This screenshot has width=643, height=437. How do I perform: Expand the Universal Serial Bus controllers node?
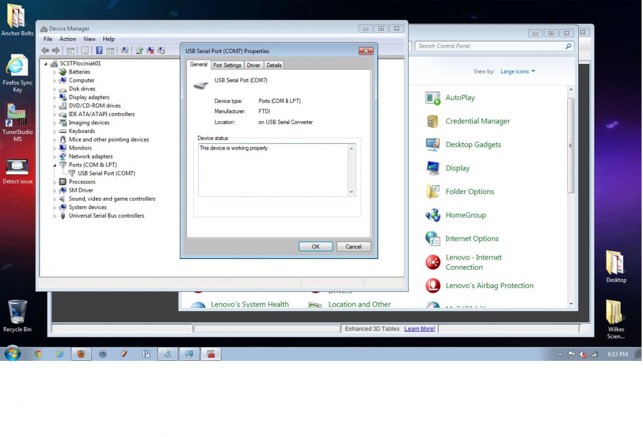click(x=55, y=216)
